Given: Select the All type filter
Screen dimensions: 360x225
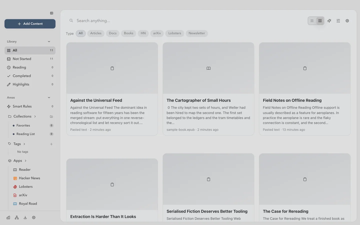Looking at the screenshot, I should click(x=81, y=33).
